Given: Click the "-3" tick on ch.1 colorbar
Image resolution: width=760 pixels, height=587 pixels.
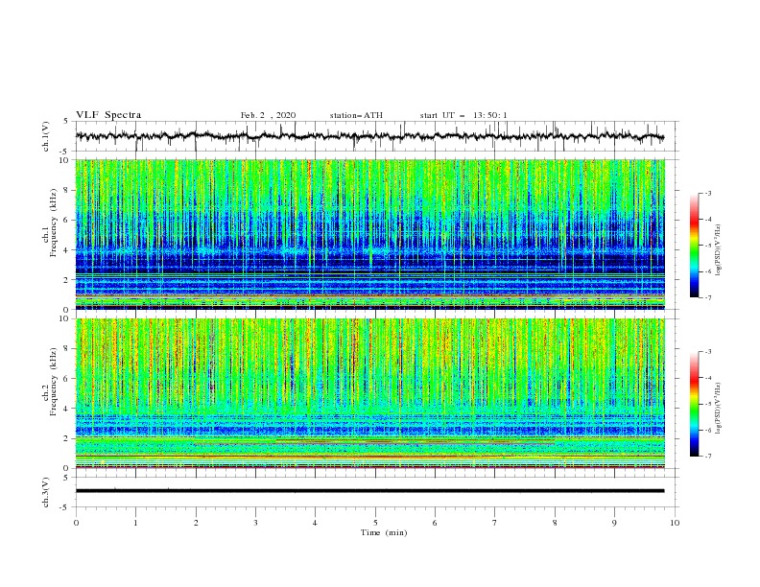Looking at the screenshot, I should point(708,193).
